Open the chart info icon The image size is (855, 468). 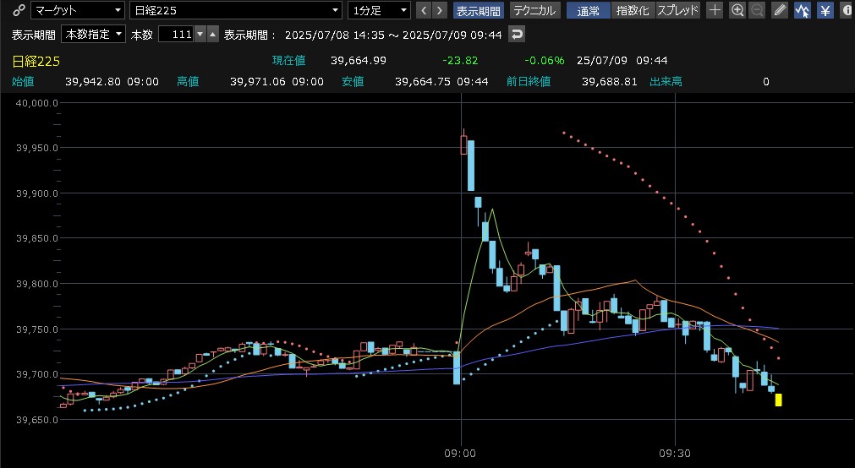pyautogui.click(x=847, y=10)
